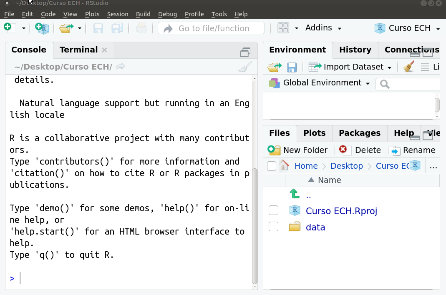This screenshot has height=295, width=446.
Task: Click the Load workspace icon in Environment
Action: [x=275, y=67]
